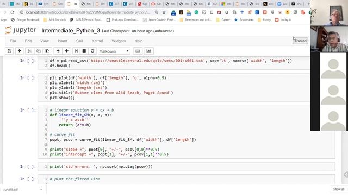Open the File menu

pos(13,41)
